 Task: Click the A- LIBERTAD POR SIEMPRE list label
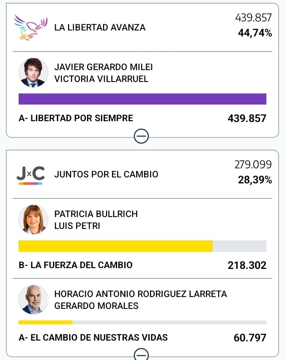(x=76, y=118)
